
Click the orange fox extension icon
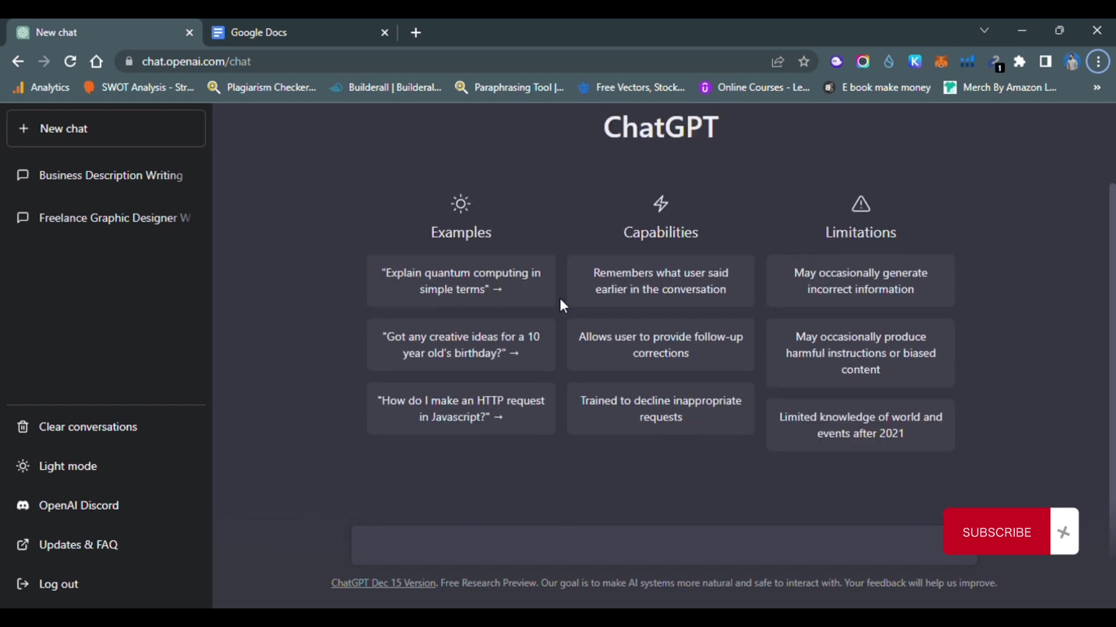click(x=942, y=62)
